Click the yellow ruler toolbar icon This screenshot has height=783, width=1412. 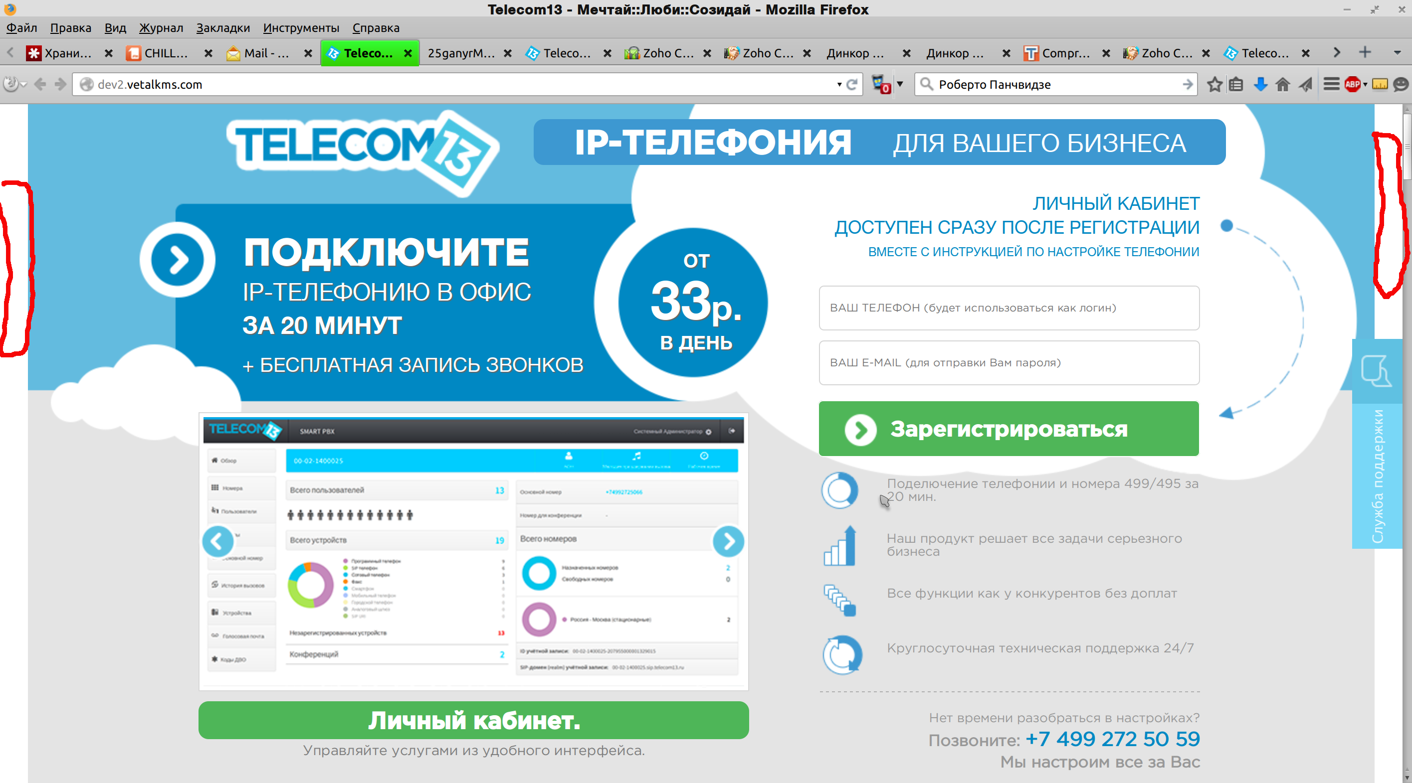coord(1380,84)
